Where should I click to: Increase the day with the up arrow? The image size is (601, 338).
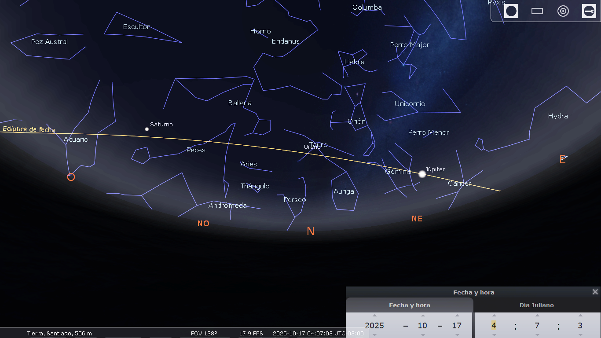pyautogui.click(x=457, y=316)
